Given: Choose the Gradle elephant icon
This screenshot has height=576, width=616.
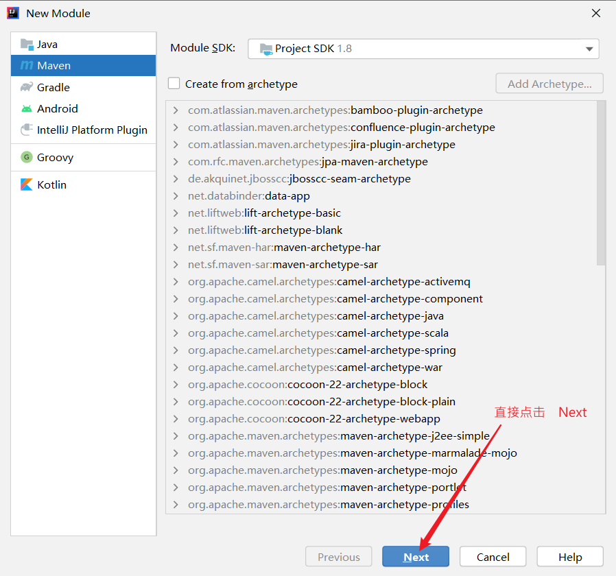Looking at the screenshot, I should pos(27,87).
